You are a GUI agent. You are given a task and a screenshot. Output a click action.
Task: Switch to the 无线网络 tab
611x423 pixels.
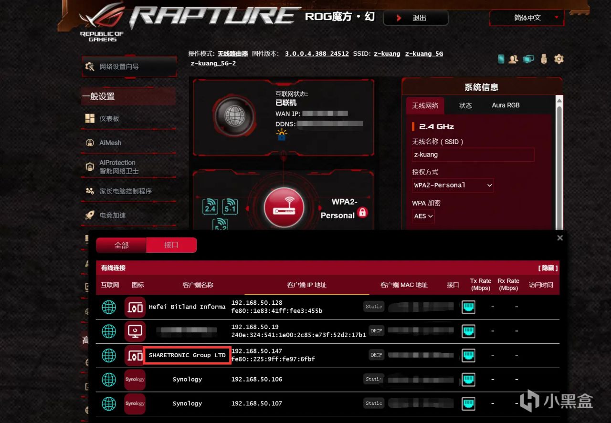coord(425,105)
